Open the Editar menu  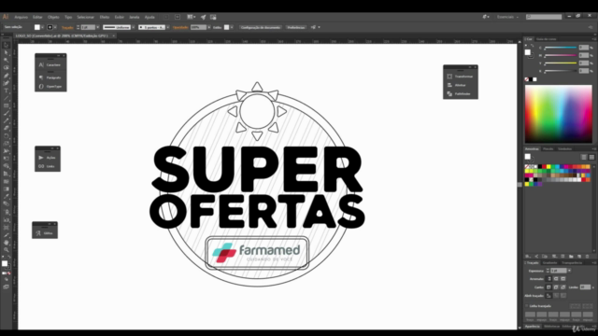tap(37, 17)
